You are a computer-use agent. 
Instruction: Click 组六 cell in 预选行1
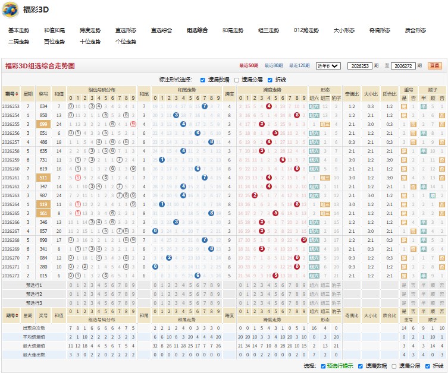click(314, 285)
